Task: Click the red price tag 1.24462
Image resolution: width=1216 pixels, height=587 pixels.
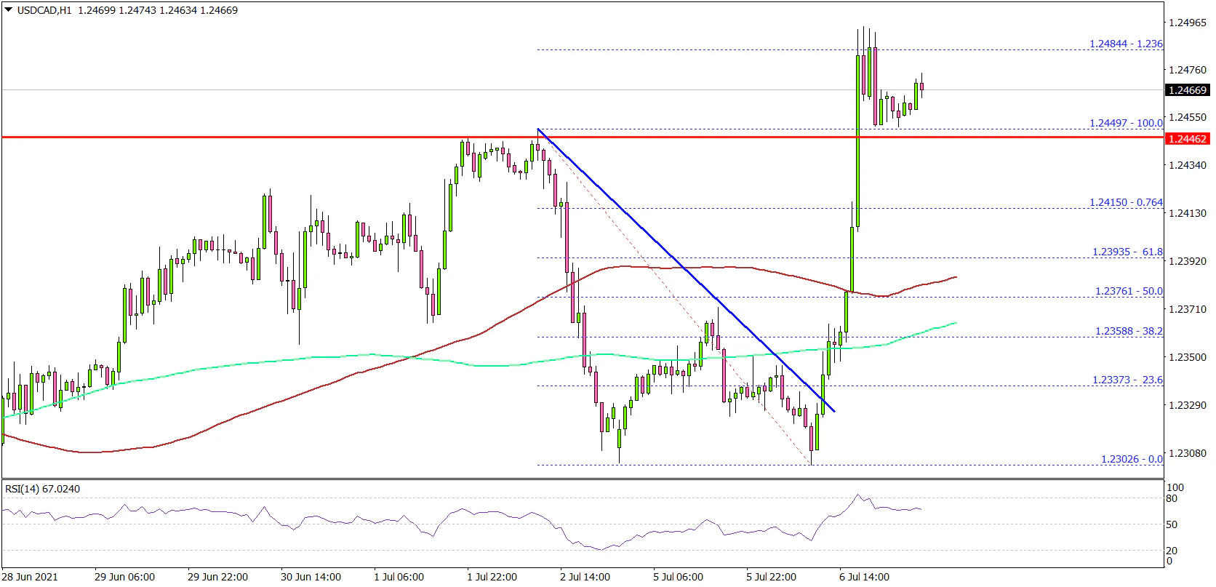Action: (x=1187, y=138)
